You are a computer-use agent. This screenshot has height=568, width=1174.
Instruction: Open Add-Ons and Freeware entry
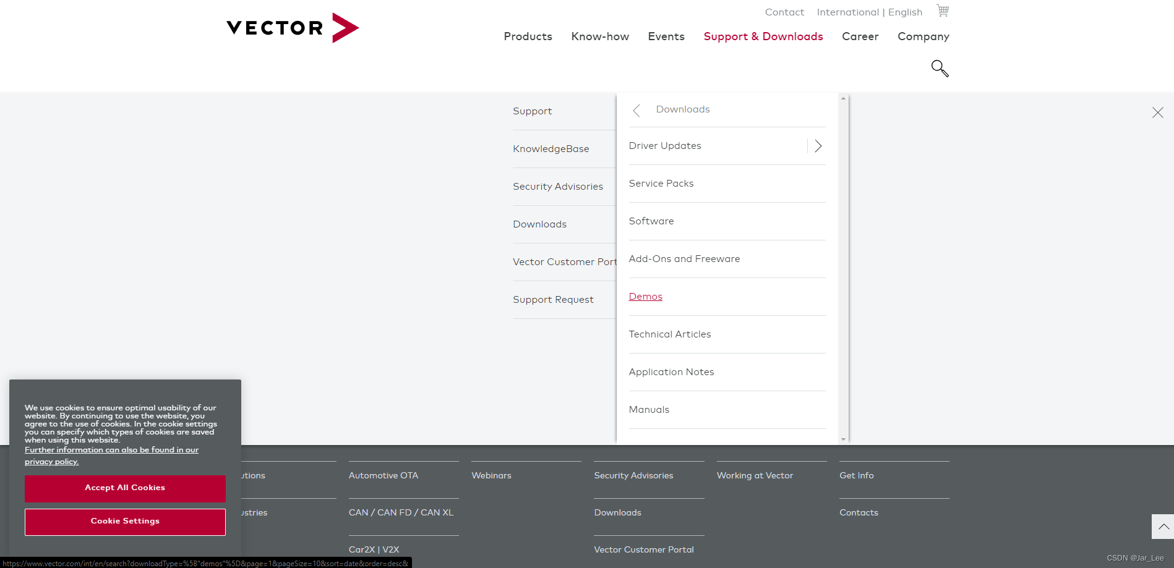pyautogui.click(x=684, y=259)
